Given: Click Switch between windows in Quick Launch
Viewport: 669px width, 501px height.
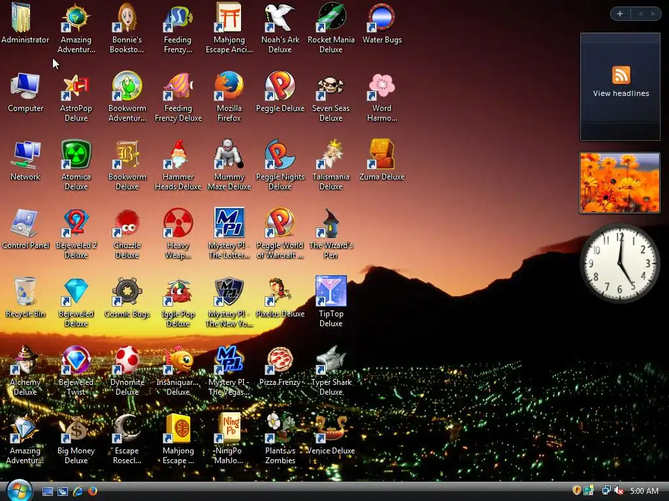Looking at the screenshot, I should coord(63,491).
